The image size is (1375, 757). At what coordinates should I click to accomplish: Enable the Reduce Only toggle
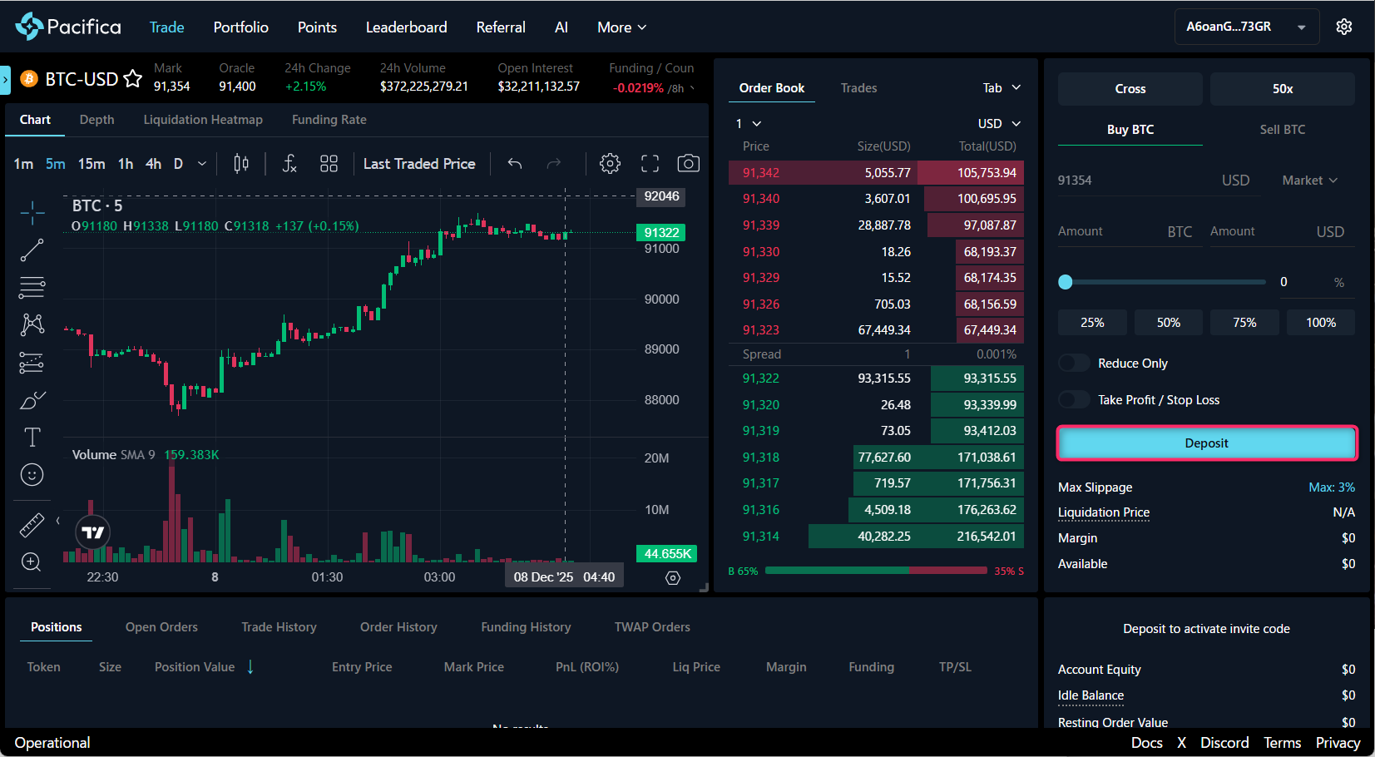coord(1074,364)
